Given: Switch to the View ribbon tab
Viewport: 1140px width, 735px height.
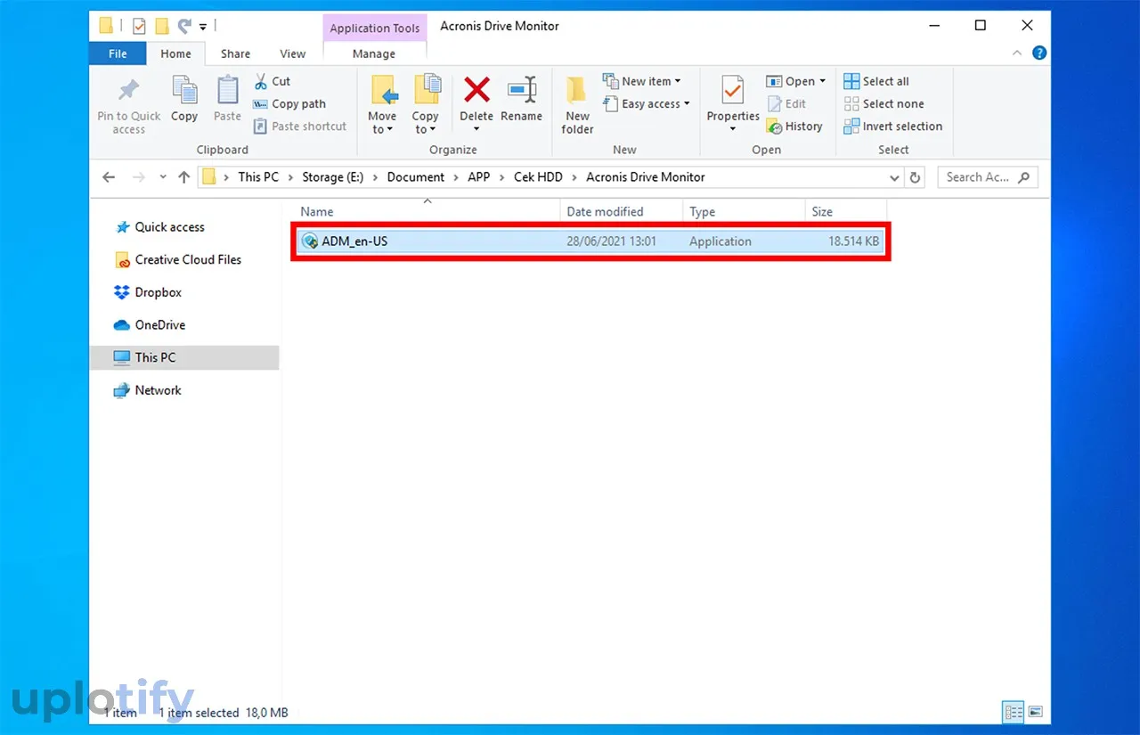Looking at the screenshot, I should tap(293, 53).
